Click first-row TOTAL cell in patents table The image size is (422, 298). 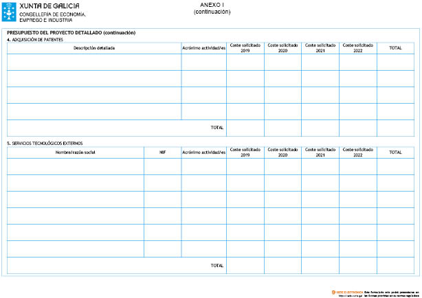pos(395,62)
